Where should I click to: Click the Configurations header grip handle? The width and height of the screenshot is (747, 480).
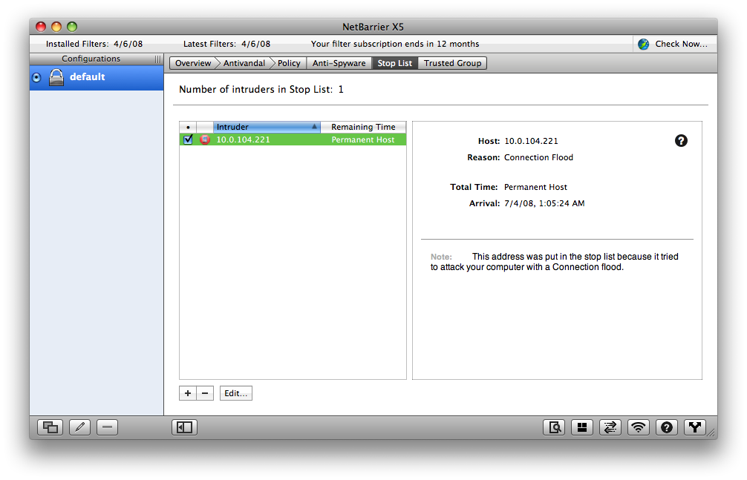click(157, 59)
